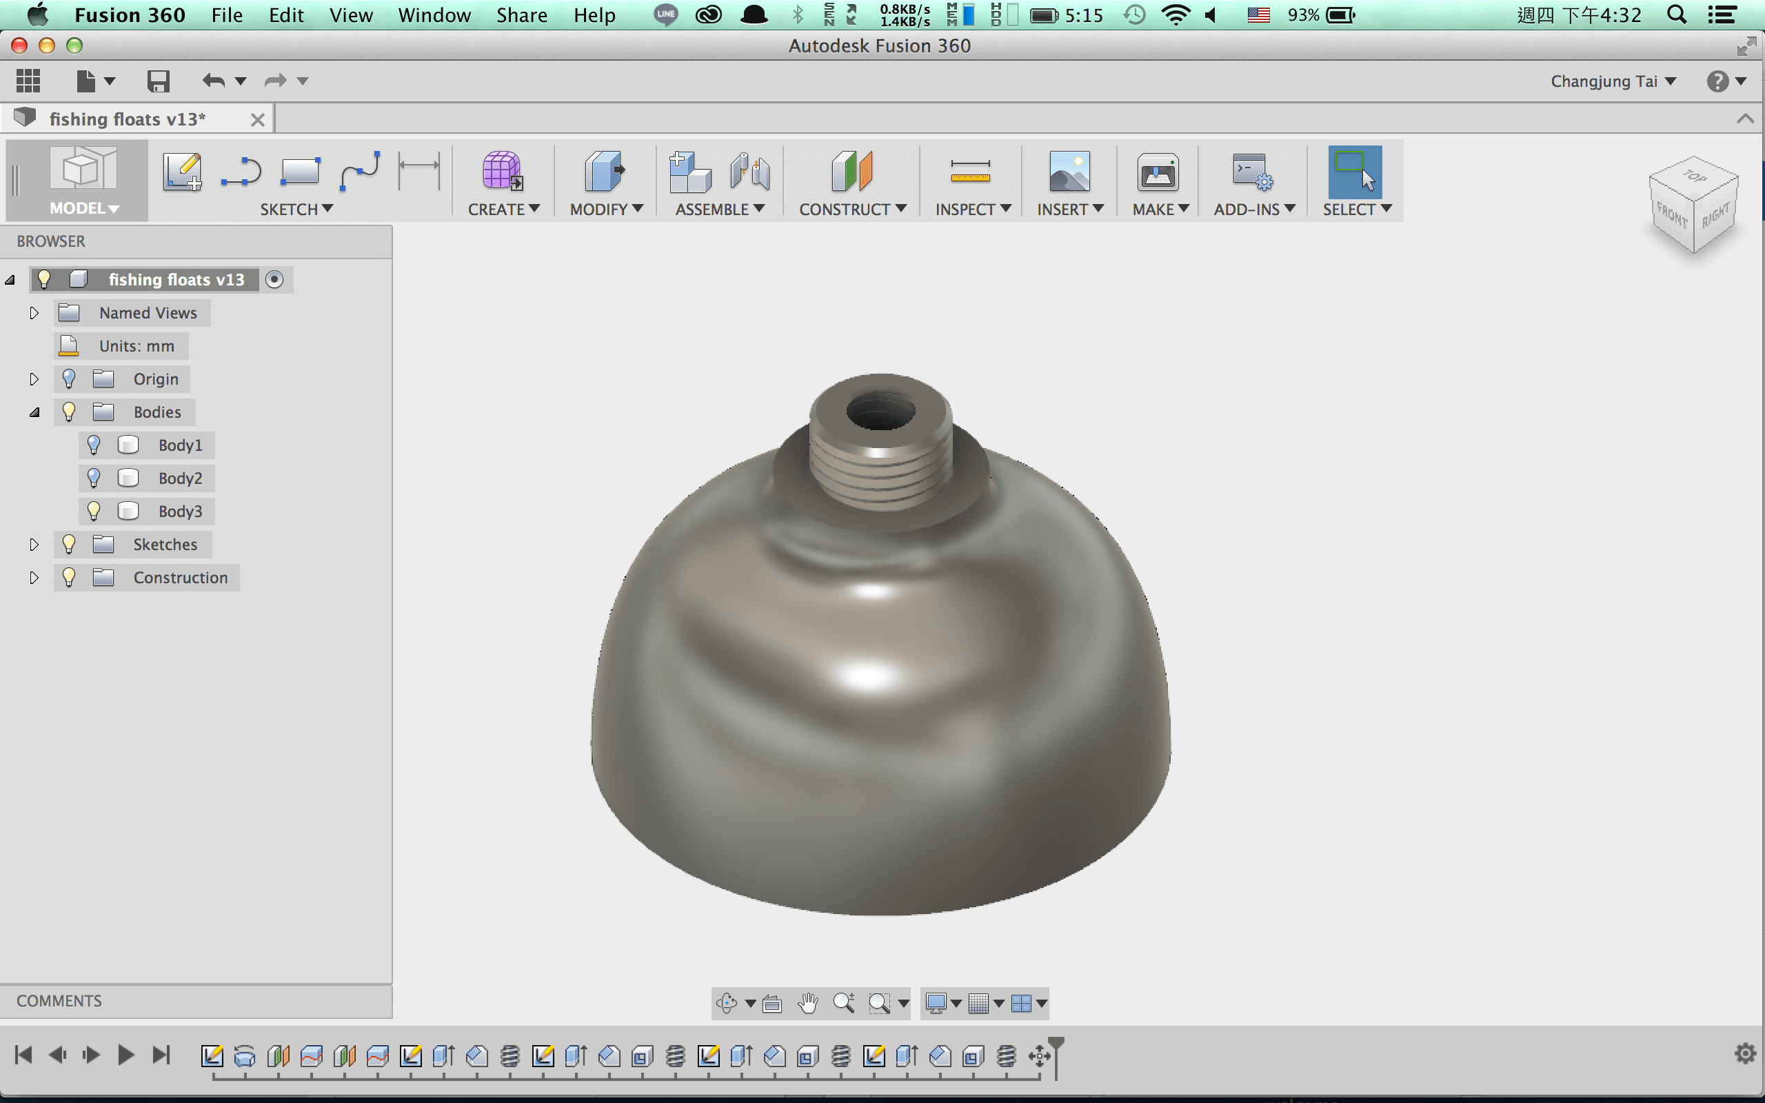The image size is (1765, 1103).
Task: Activate fishing floats v13 component radio button
Action: (x=274, y=279)
